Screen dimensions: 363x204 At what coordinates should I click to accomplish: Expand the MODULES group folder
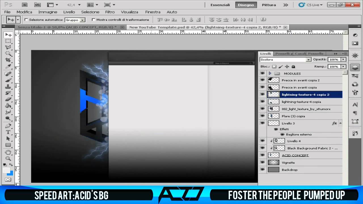270,73
